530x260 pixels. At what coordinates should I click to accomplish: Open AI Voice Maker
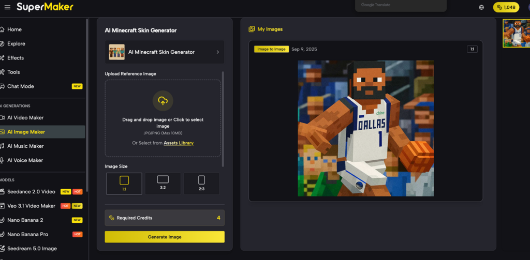(x=25, y=160)
